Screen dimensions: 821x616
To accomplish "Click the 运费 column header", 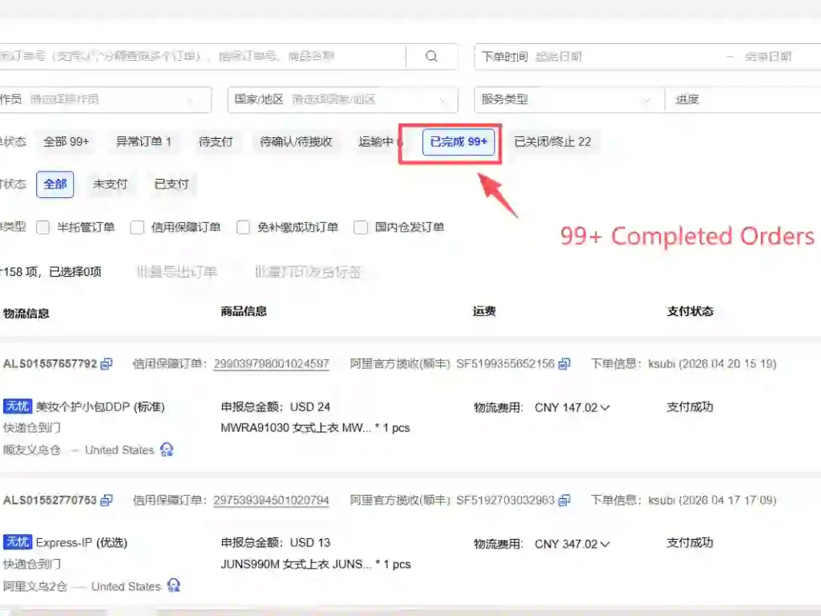I will pos(483,311).
